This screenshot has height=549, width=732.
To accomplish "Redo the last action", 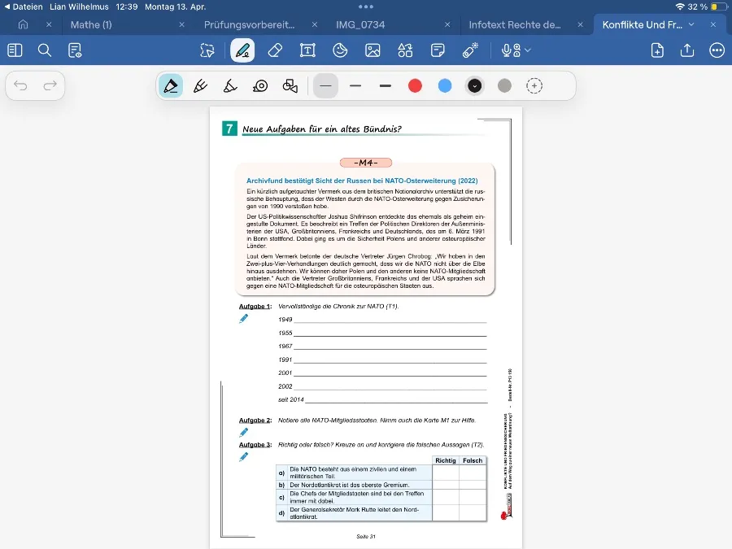I will [x=50, y=85].
